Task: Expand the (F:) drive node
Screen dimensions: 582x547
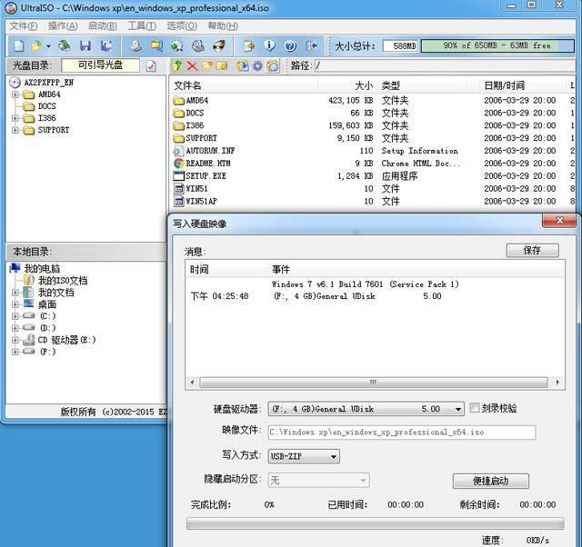Action: [15, 352]
